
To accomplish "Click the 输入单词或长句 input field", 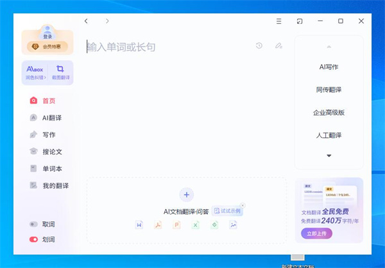I will tap(167, 47).
